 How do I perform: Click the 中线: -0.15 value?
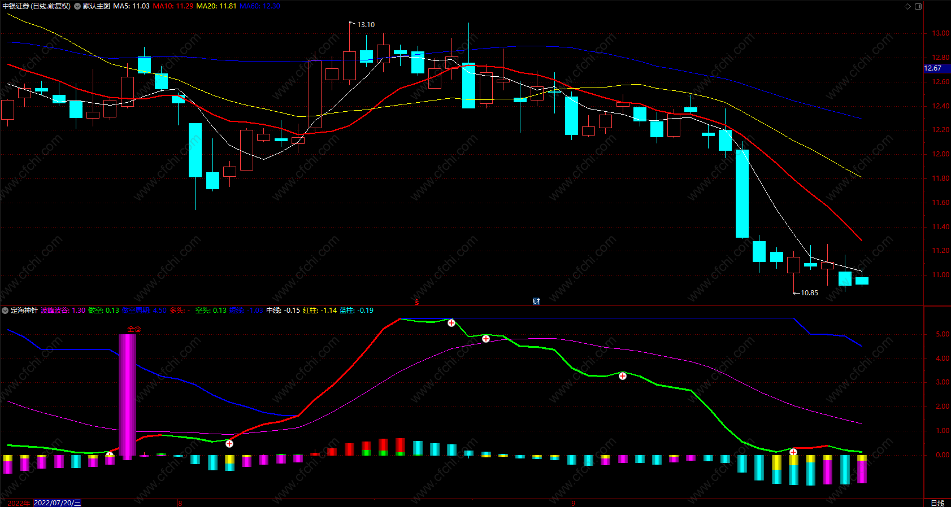point(283,311)
